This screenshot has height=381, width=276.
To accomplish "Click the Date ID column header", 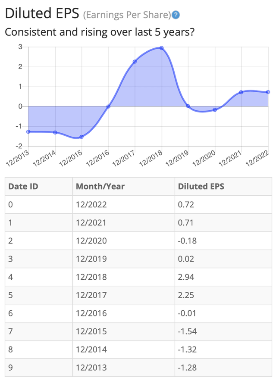I will 39,186.
